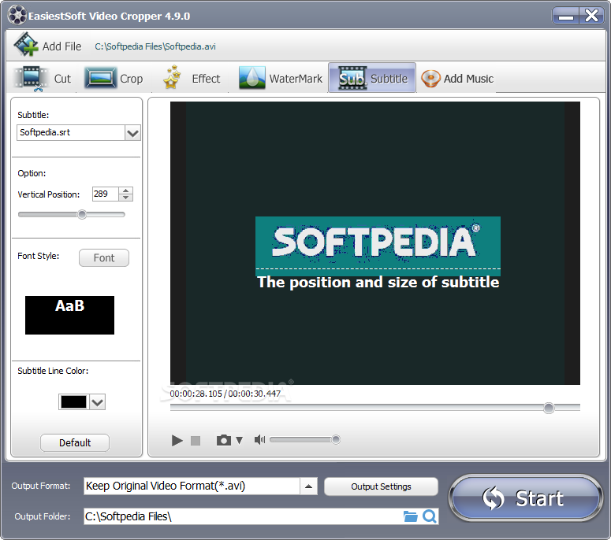The height and width of the screenshot is (540, 611).
Task: Open the Cut tab
Action: point(42,78)
